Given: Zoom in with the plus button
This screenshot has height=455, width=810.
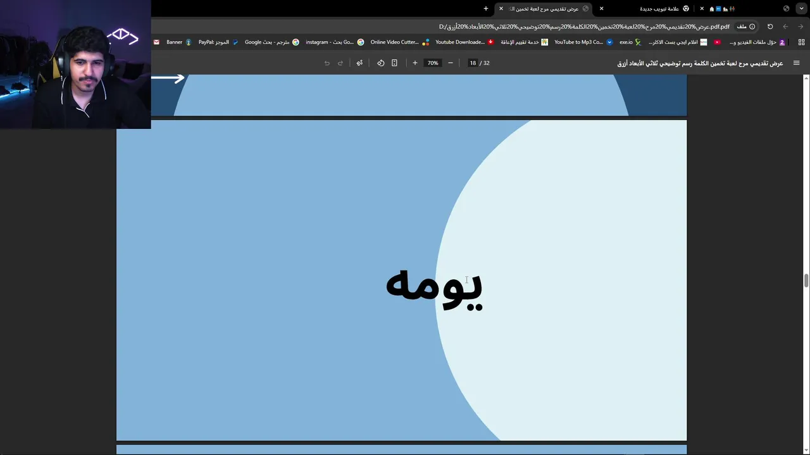Looking at the screenshot, I should (x=415, y=63).
